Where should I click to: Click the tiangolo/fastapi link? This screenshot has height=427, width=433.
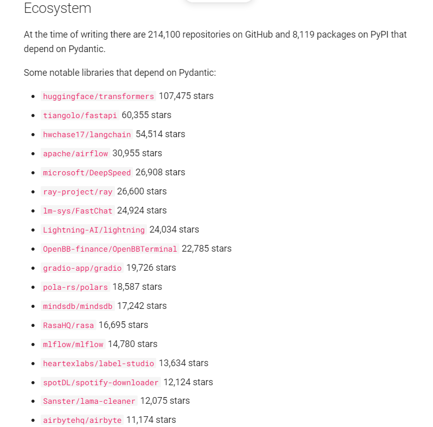[80, 116]
